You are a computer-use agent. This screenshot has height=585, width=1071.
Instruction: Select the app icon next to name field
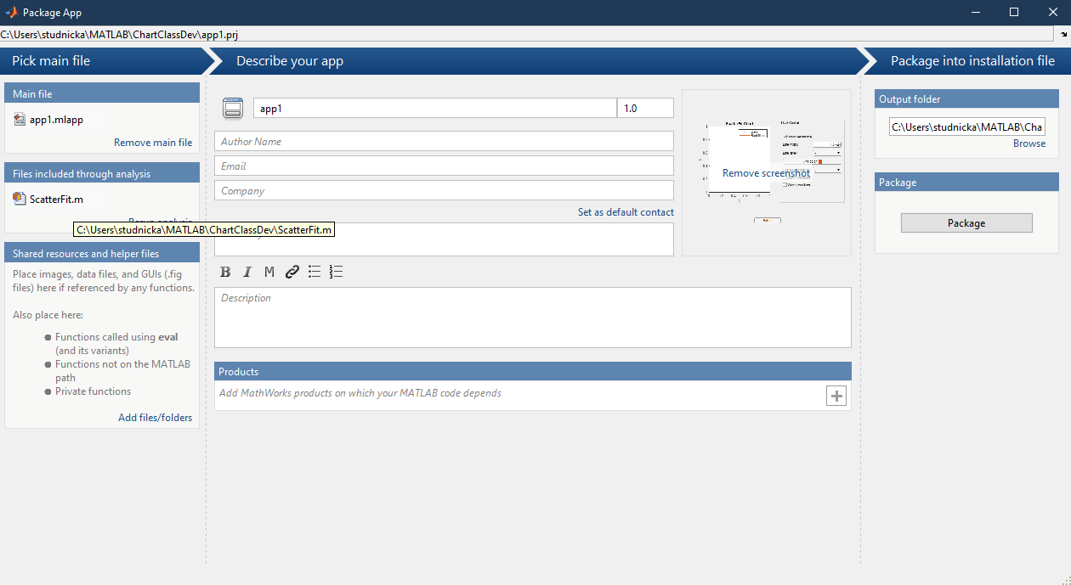coord(233,108)
